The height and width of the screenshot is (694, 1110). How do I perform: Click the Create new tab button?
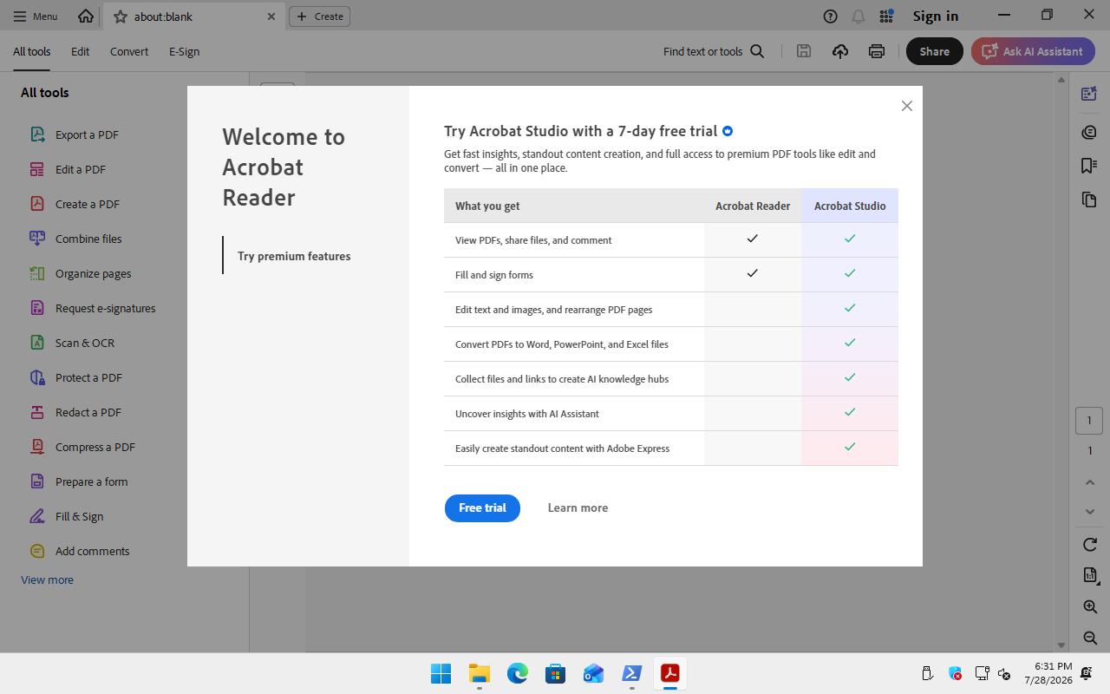[x=319, y=16]
